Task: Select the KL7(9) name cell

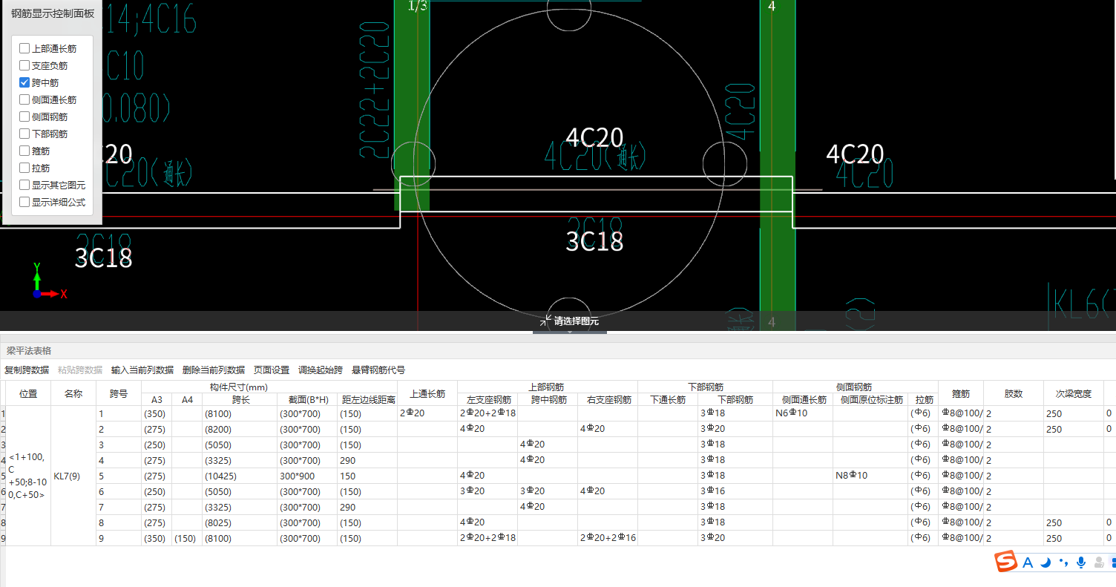Action: click(73, 476)
